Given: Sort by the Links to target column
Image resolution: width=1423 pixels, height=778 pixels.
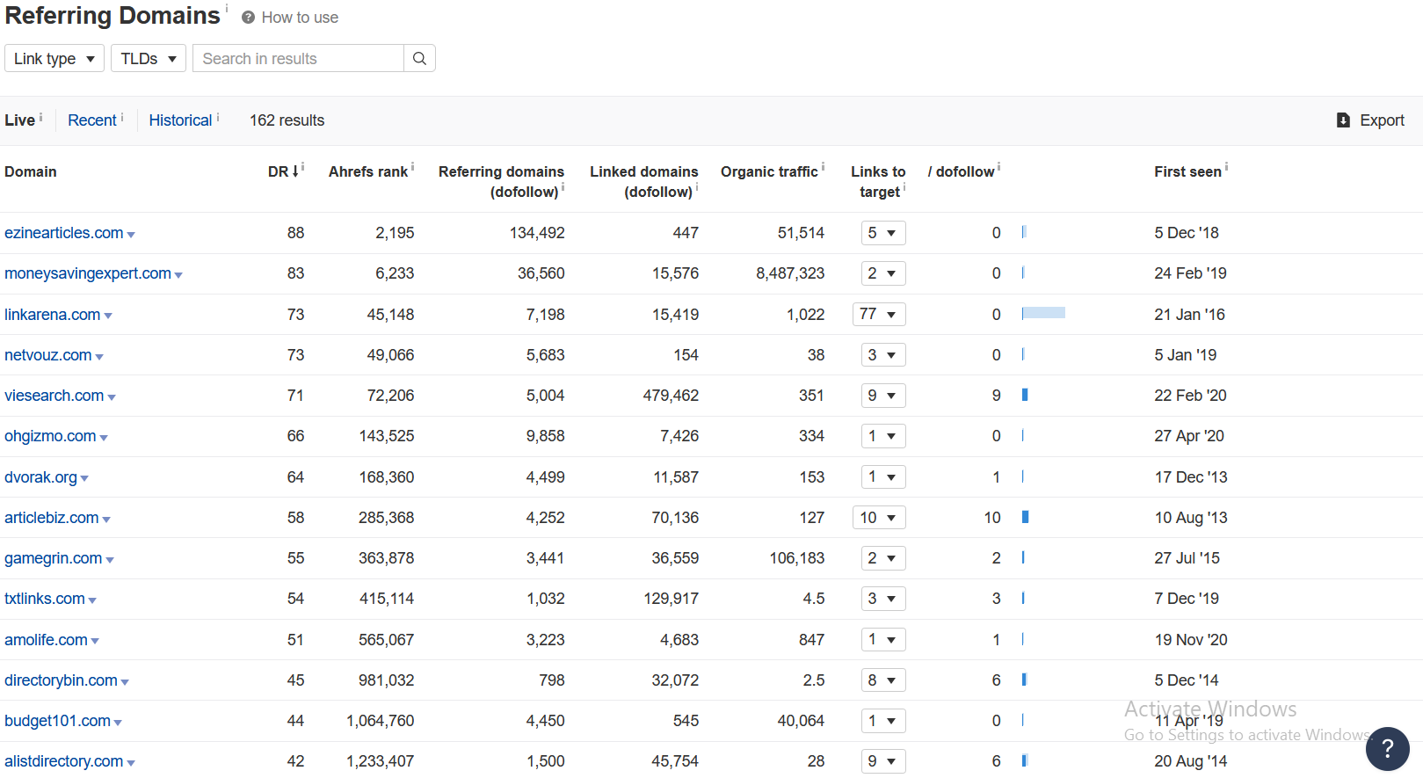Looking at the screenshot, I should 878,181.
